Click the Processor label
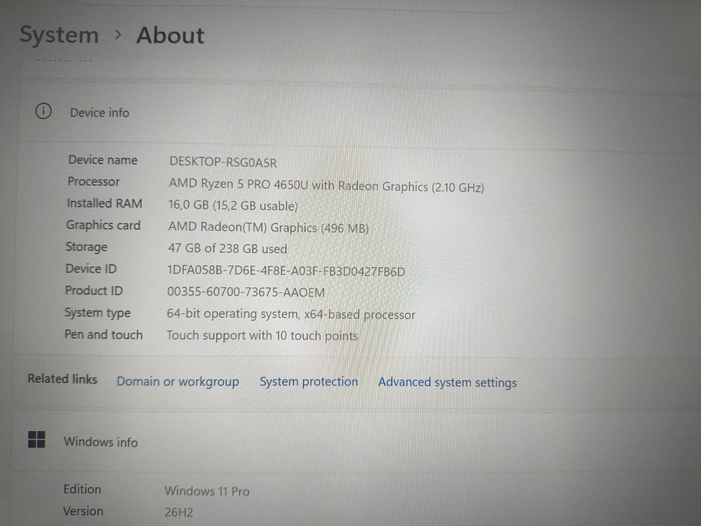This screenshot has width=701, height=526. (93, 181)
